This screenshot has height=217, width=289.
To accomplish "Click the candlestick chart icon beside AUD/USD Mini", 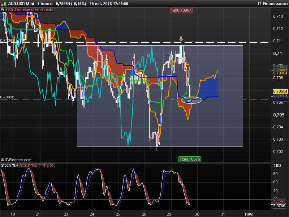I will click(3, 4).
